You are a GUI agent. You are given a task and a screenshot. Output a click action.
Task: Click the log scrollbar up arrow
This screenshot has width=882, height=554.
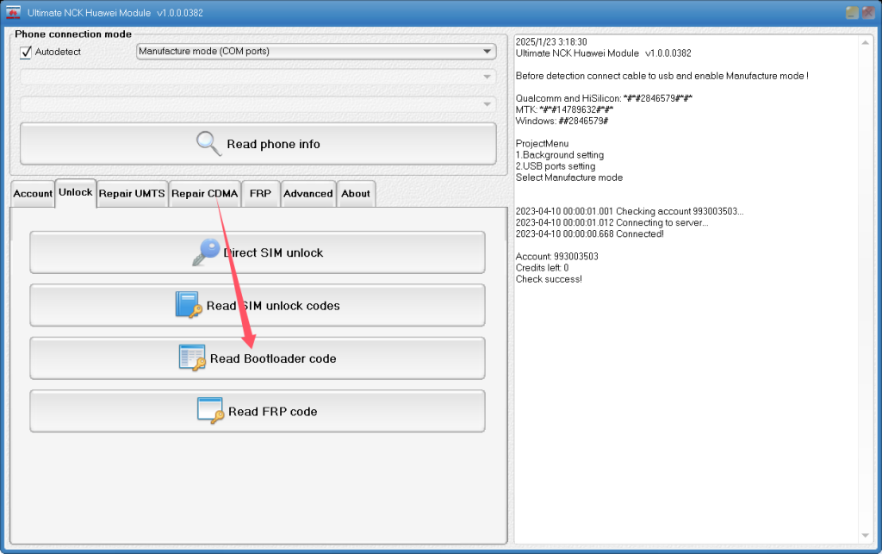(865, 43)
